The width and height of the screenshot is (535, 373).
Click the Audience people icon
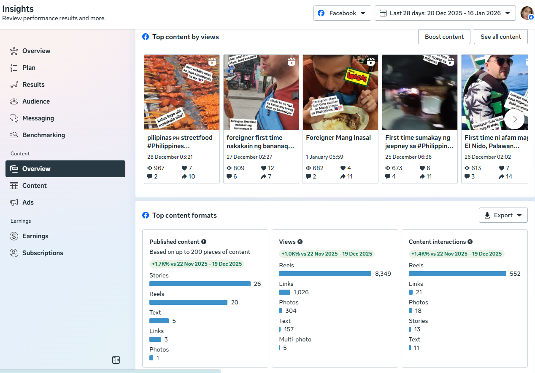[14, 101]
